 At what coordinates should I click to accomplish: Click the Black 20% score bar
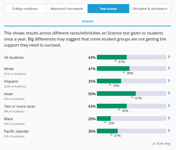(x=131, y=119)
